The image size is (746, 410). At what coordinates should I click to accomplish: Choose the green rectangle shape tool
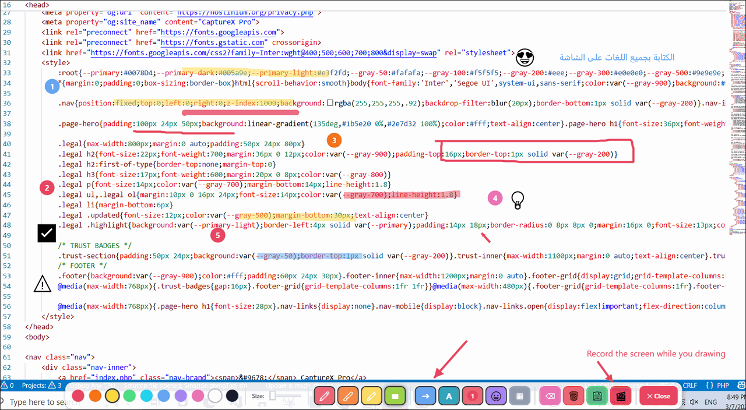395,396
